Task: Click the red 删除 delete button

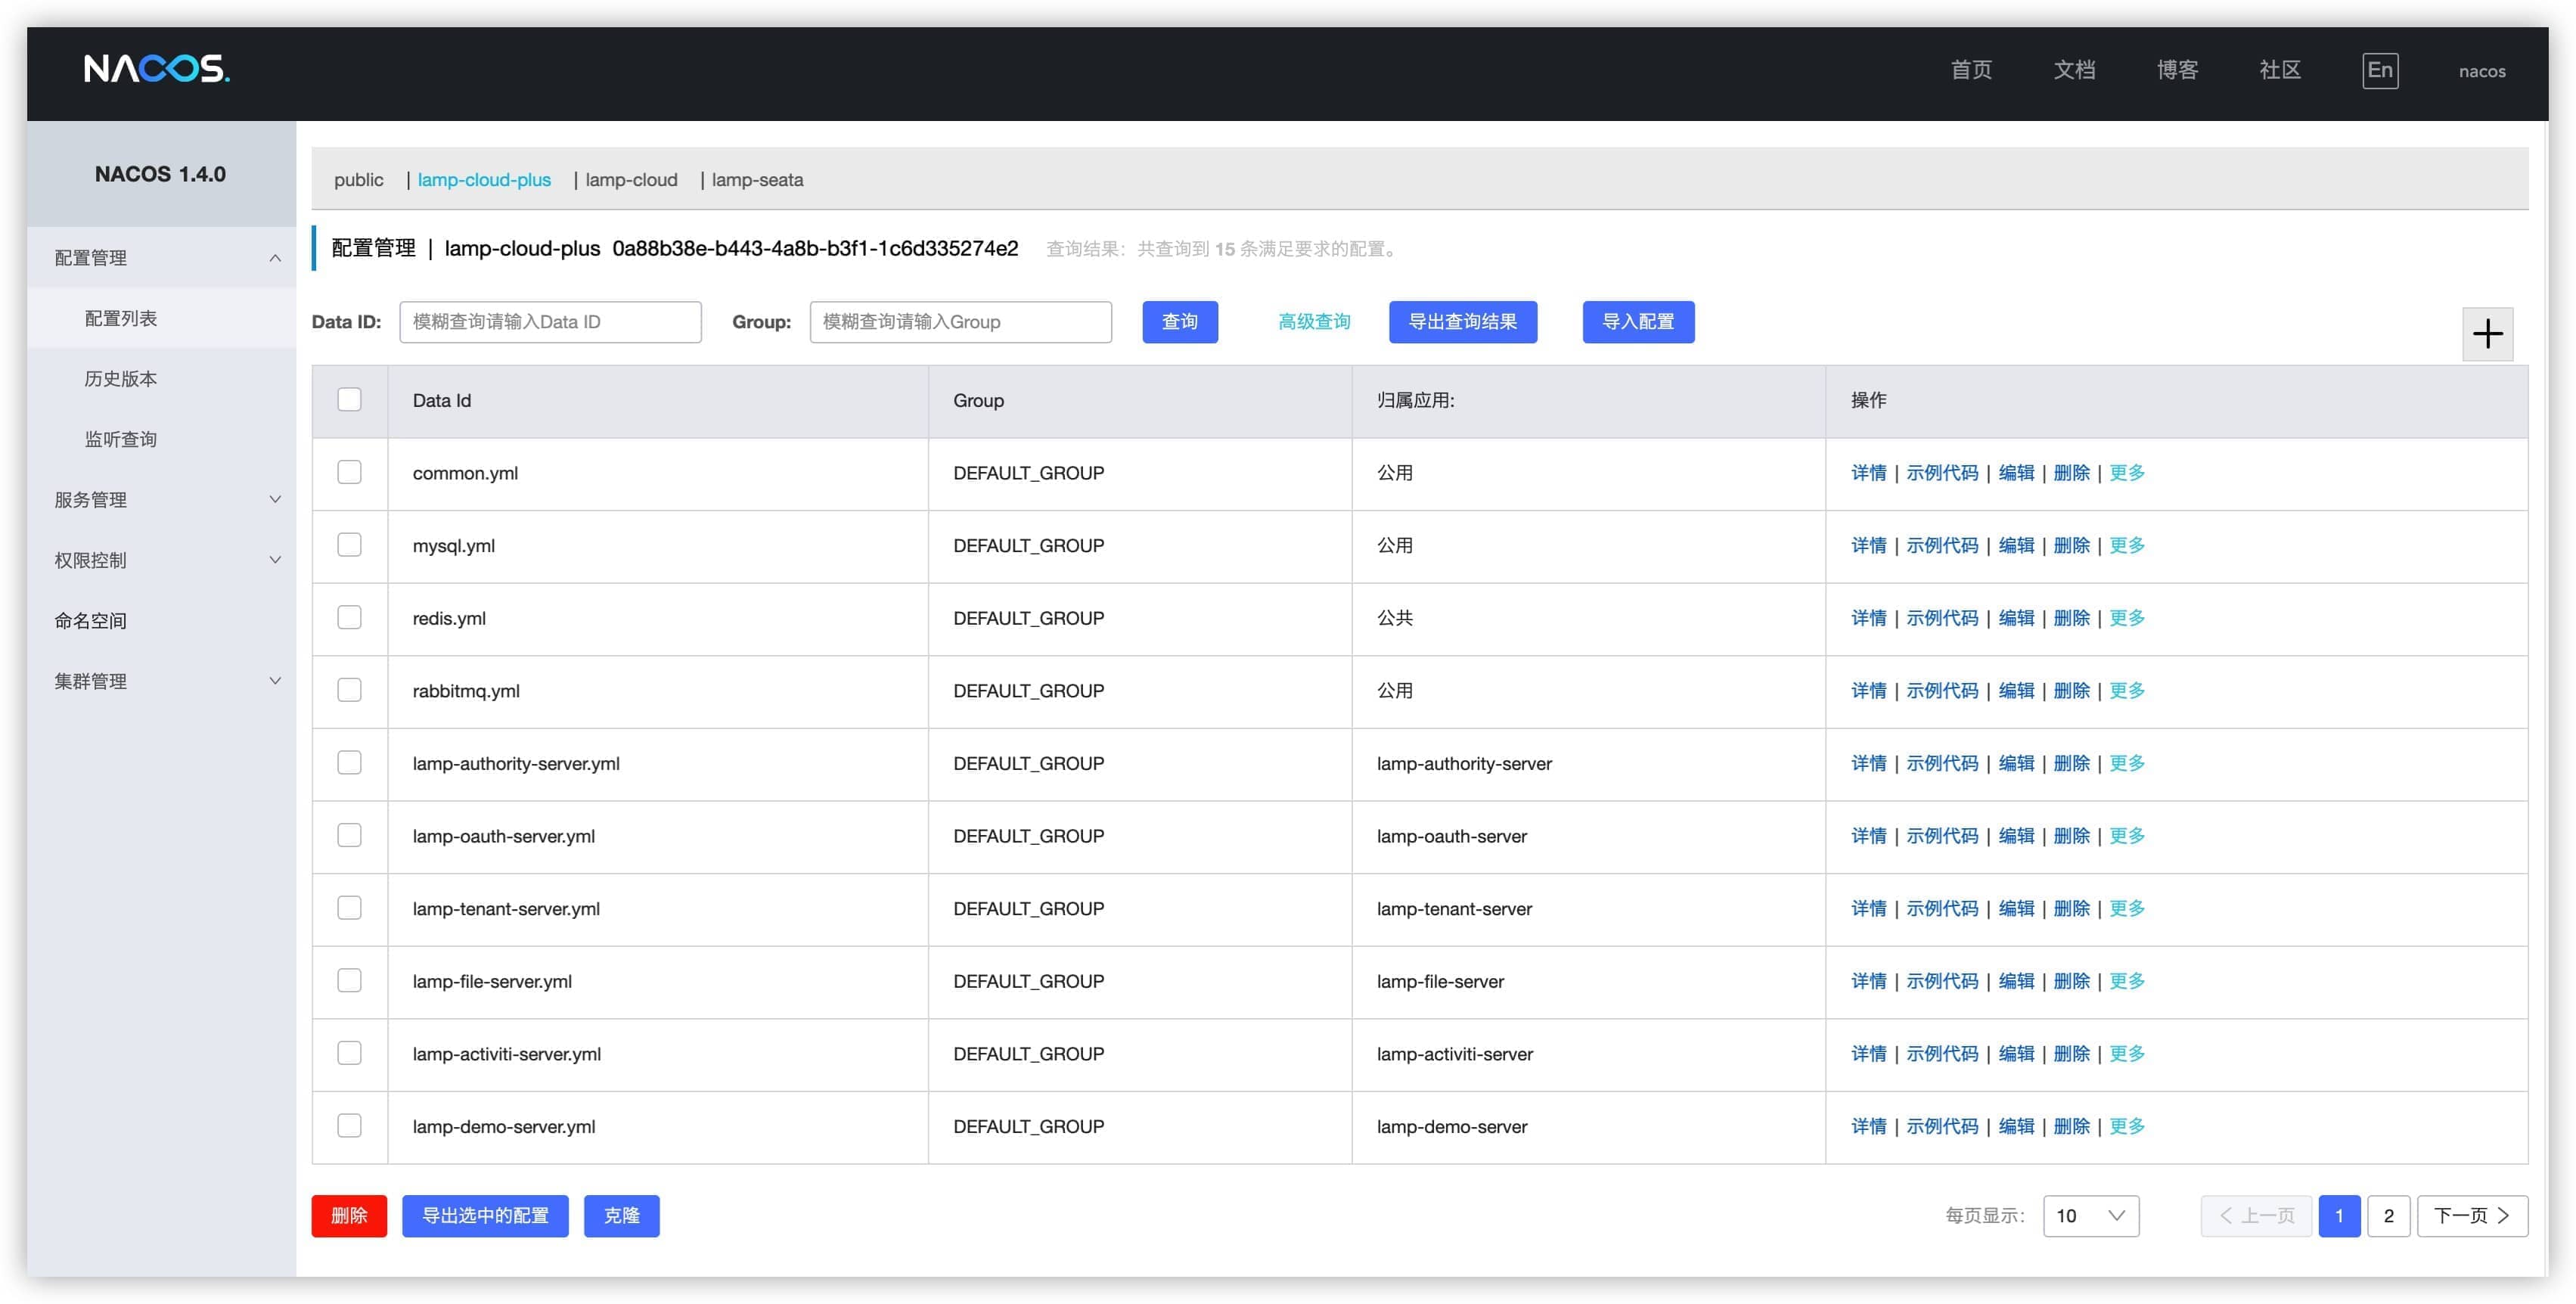Action: pyautogui.click(x=349, y=1215)
